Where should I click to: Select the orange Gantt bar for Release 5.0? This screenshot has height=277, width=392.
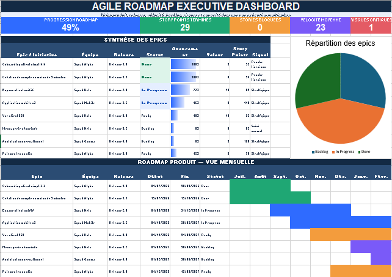point(361,271)
